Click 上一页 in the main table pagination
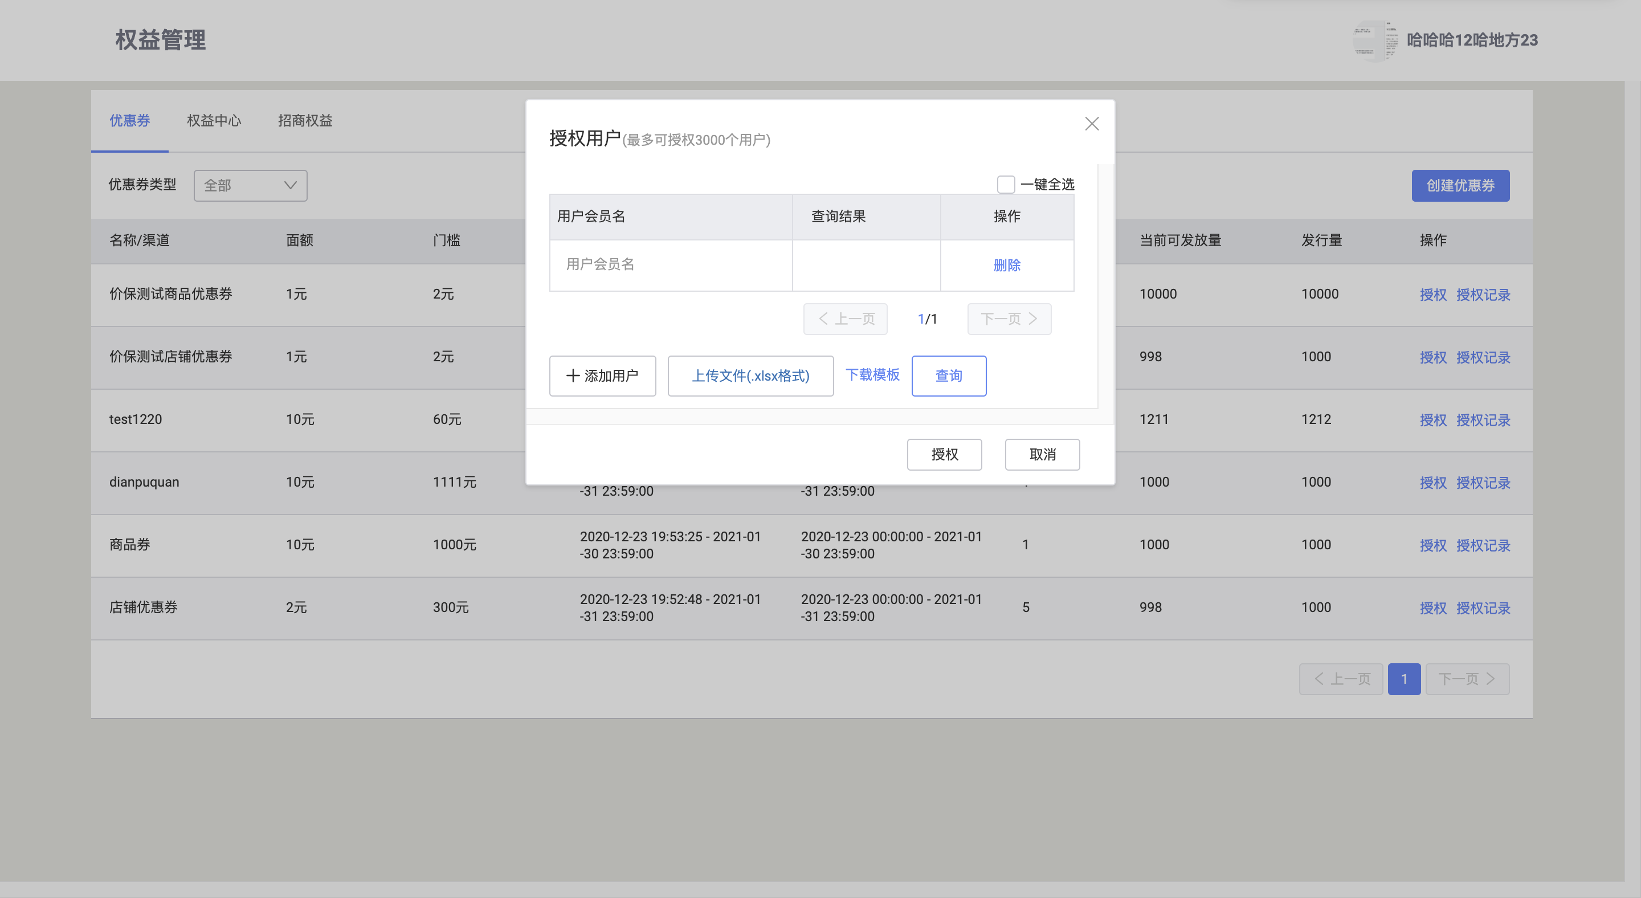 point(1340,679)
